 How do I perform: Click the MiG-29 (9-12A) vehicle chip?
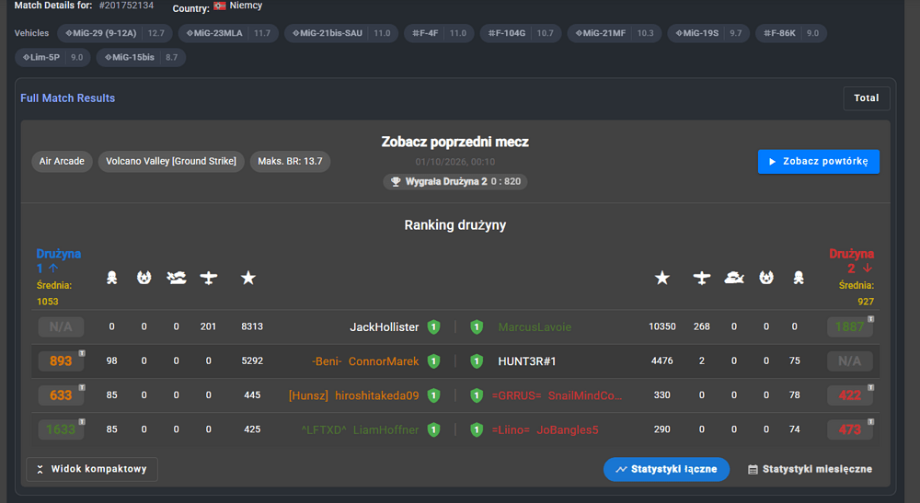(115, 33)
